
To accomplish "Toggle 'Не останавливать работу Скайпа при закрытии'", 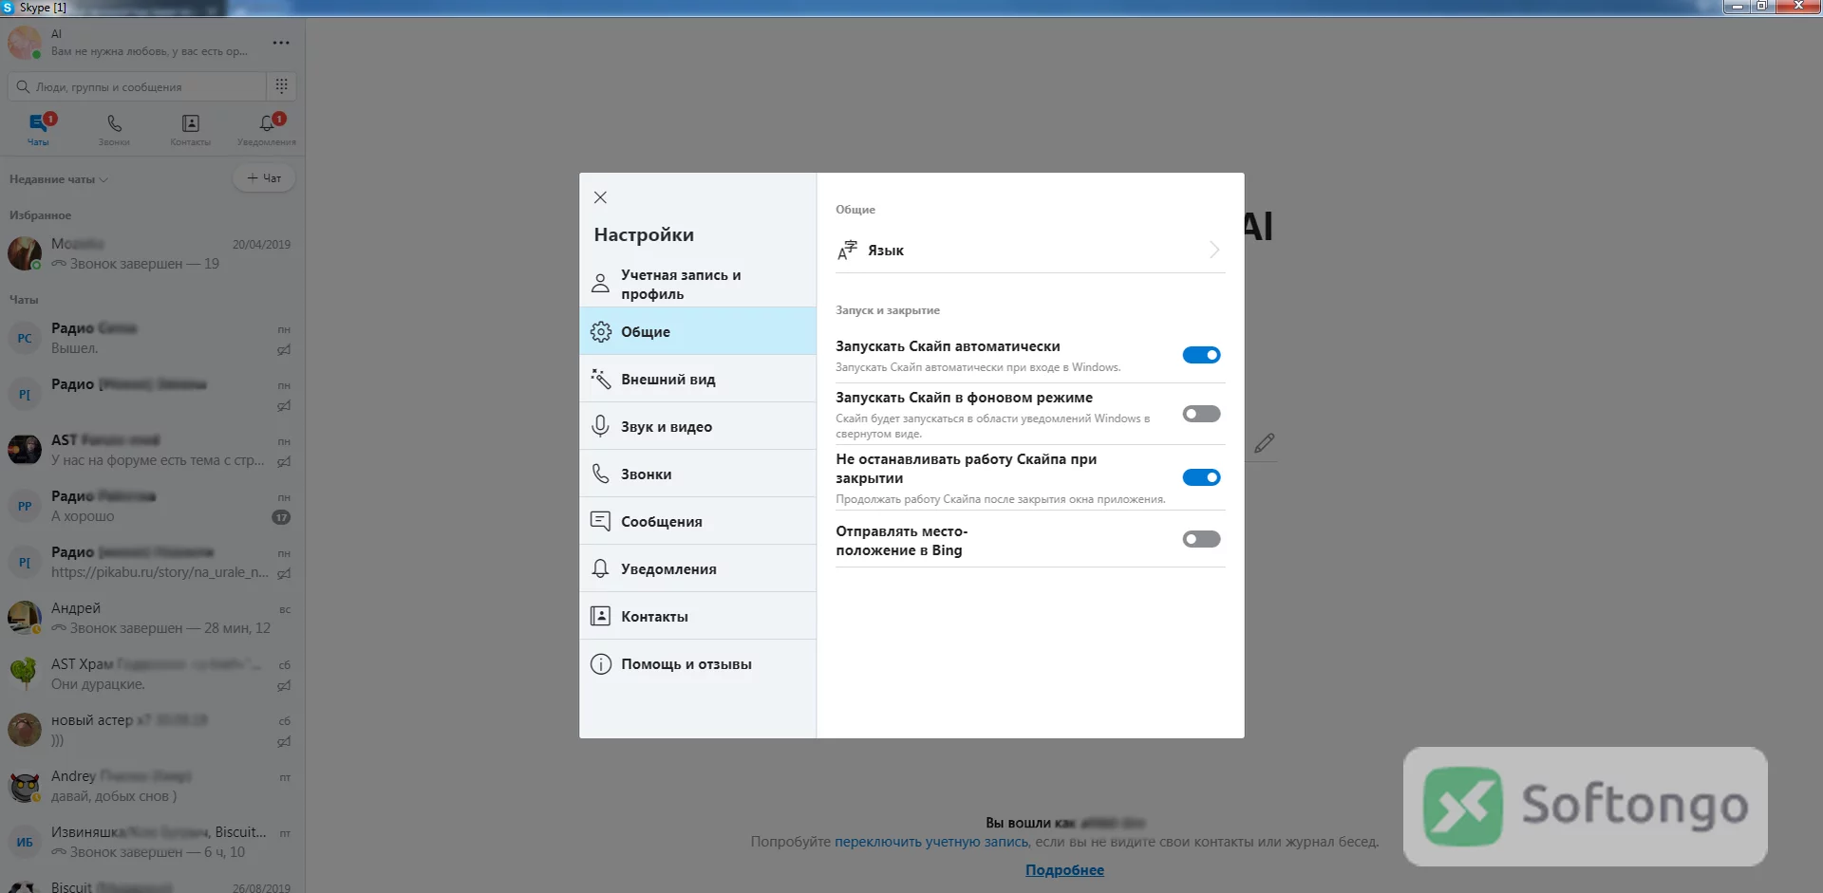I will click(1201, 477).
